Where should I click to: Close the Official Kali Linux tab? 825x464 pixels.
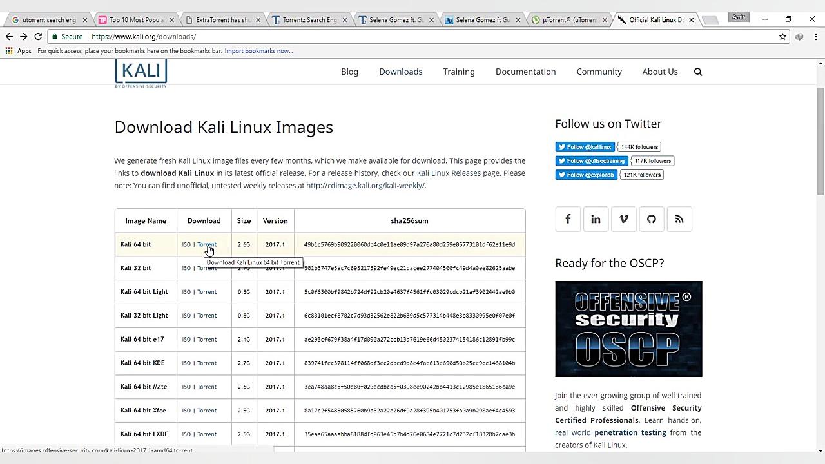point(691,20)
